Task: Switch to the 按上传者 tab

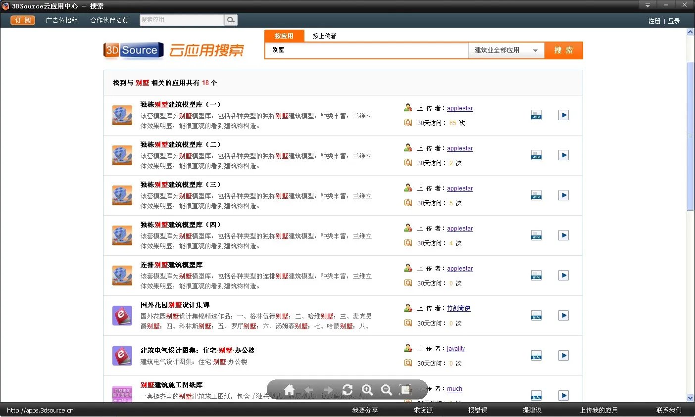Action: [x=324, y=35]
